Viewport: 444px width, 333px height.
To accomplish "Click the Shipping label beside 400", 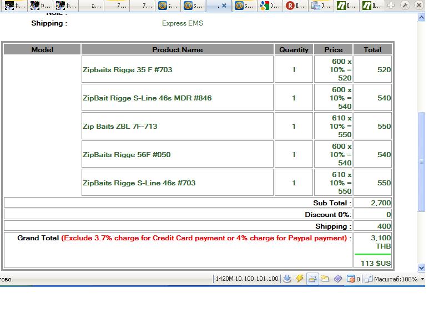I will pos(334,226).
